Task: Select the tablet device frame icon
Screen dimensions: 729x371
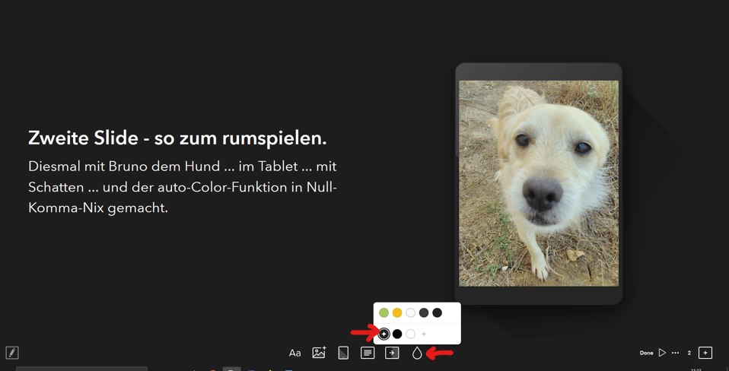Action: point(343,353)
